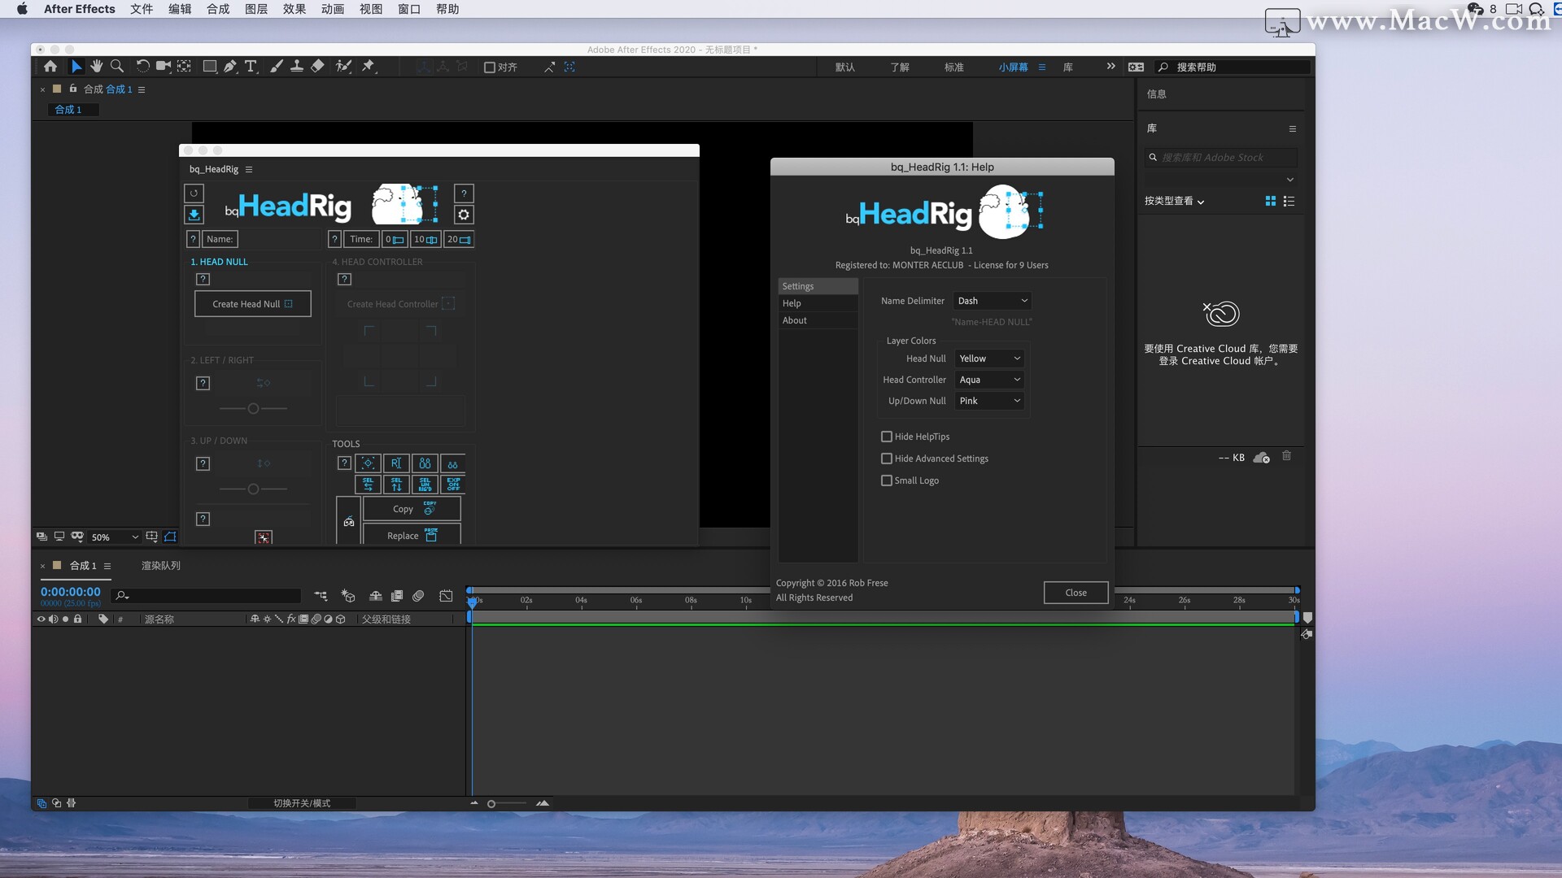Viewport: 1562px width, 878px height.
Task: Toggle the 对齐 snapping checkbox
Action: click(x=490, y=67)
